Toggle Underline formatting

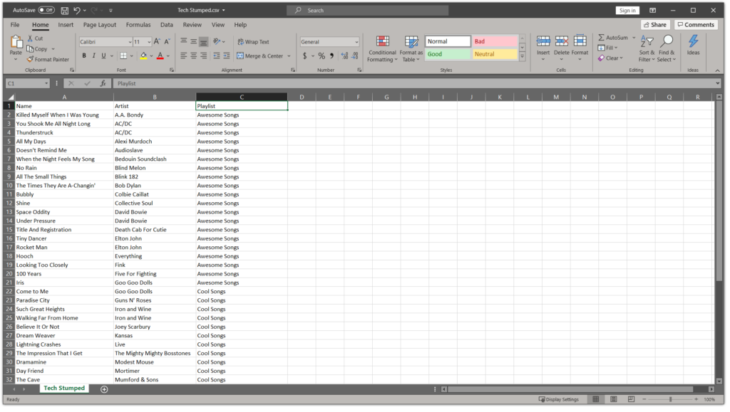104,56
